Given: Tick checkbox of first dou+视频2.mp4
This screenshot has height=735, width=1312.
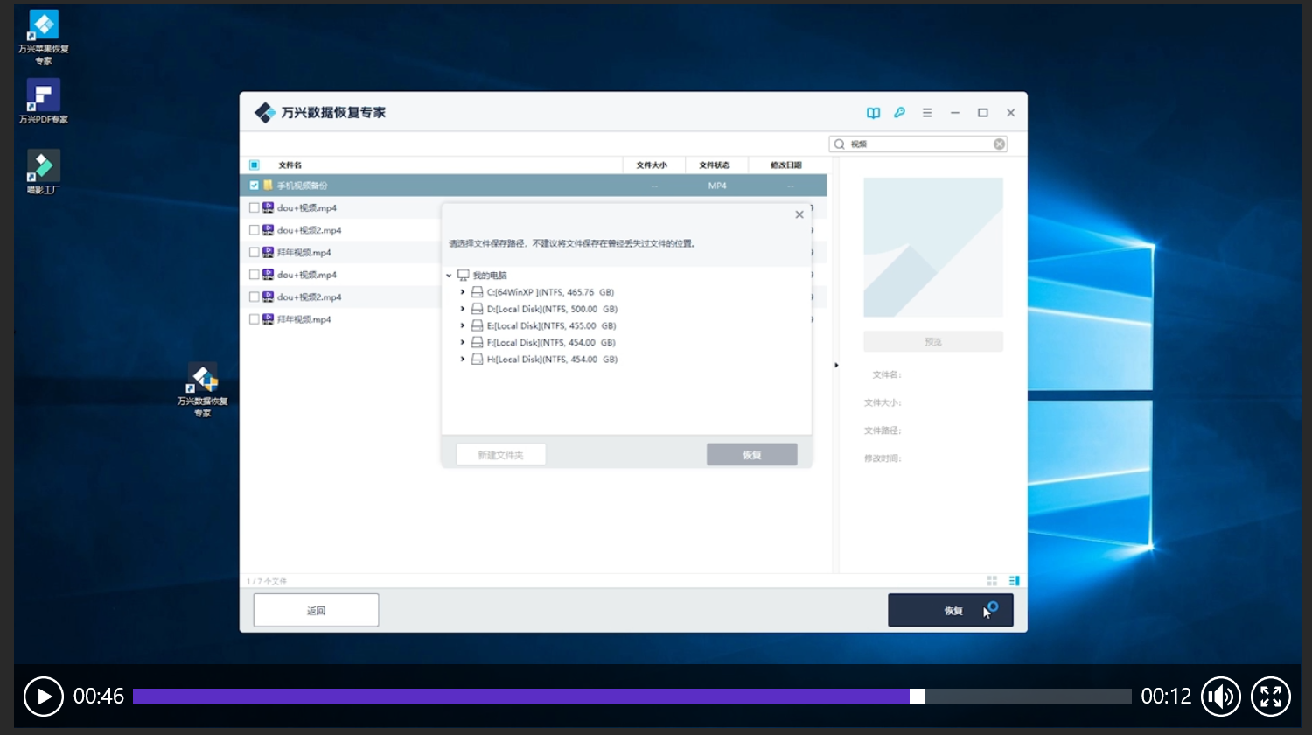Looking at the screenshot, I should (x=255, y=230).
